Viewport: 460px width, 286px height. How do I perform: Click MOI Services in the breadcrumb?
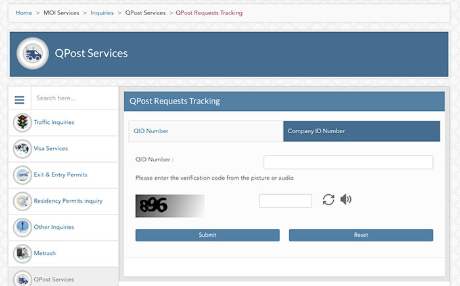pos(61,13)
